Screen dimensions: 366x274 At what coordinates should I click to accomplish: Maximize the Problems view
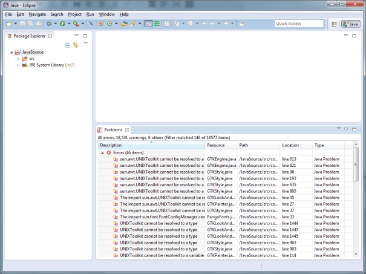coord(354,129)
